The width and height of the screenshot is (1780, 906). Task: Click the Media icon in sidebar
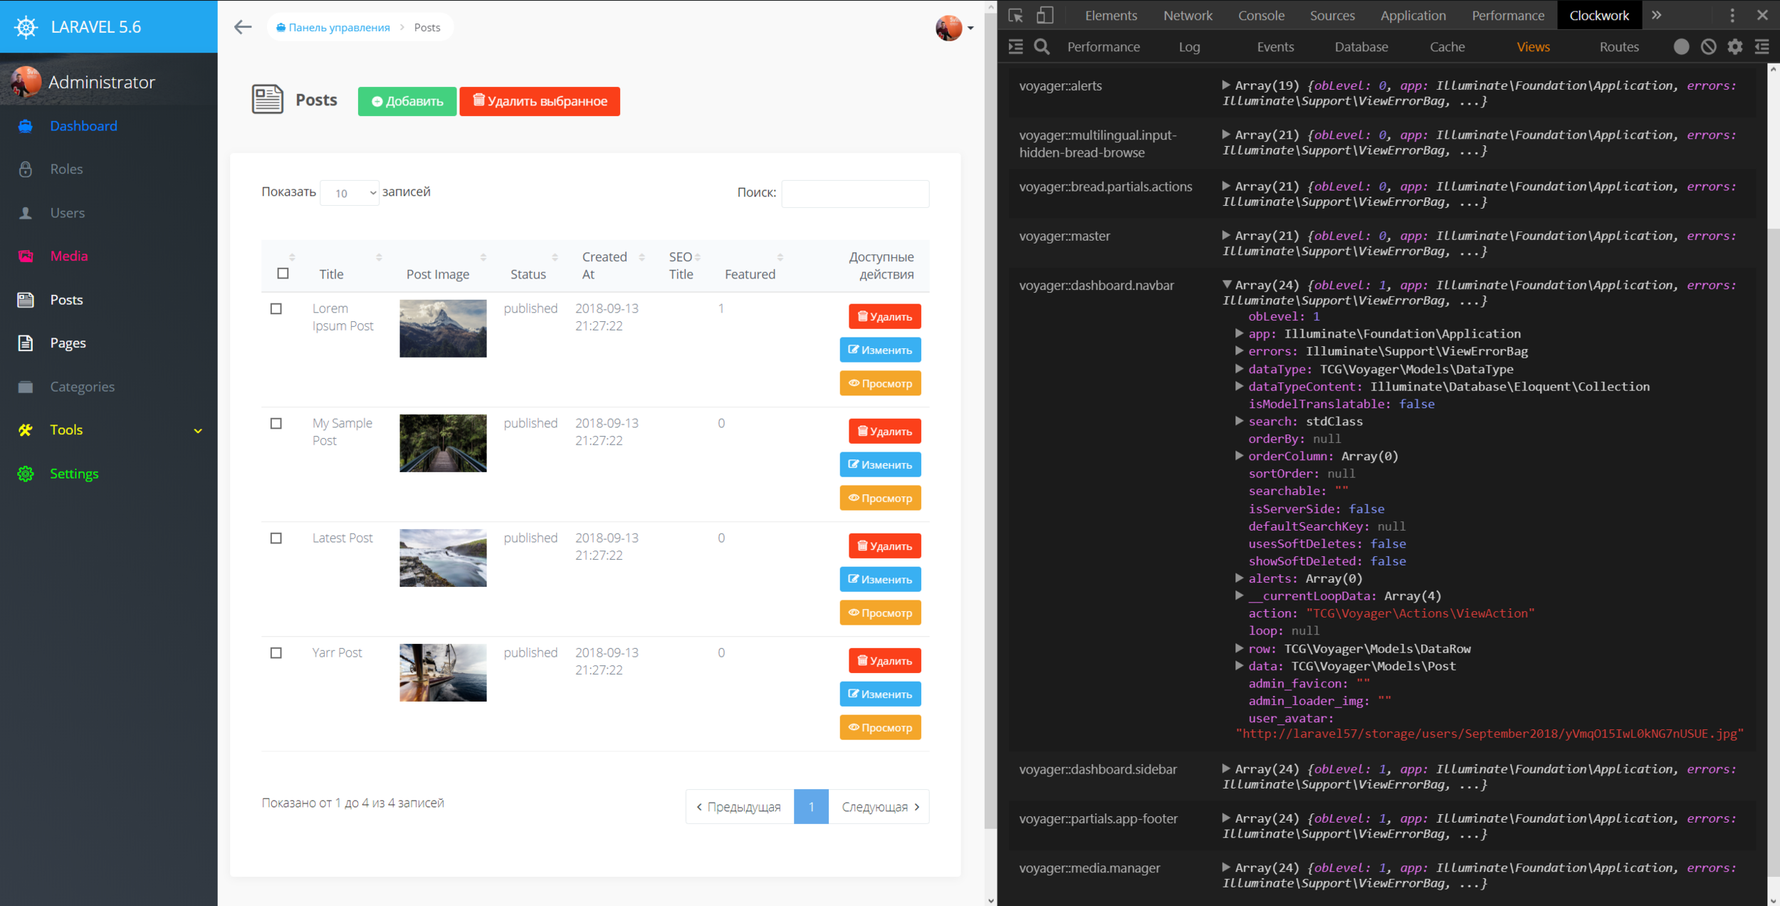tap(26, 256)
